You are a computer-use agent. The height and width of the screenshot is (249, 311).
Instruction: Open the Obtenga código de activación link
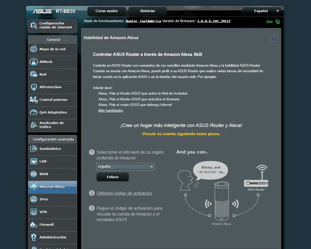124,193
